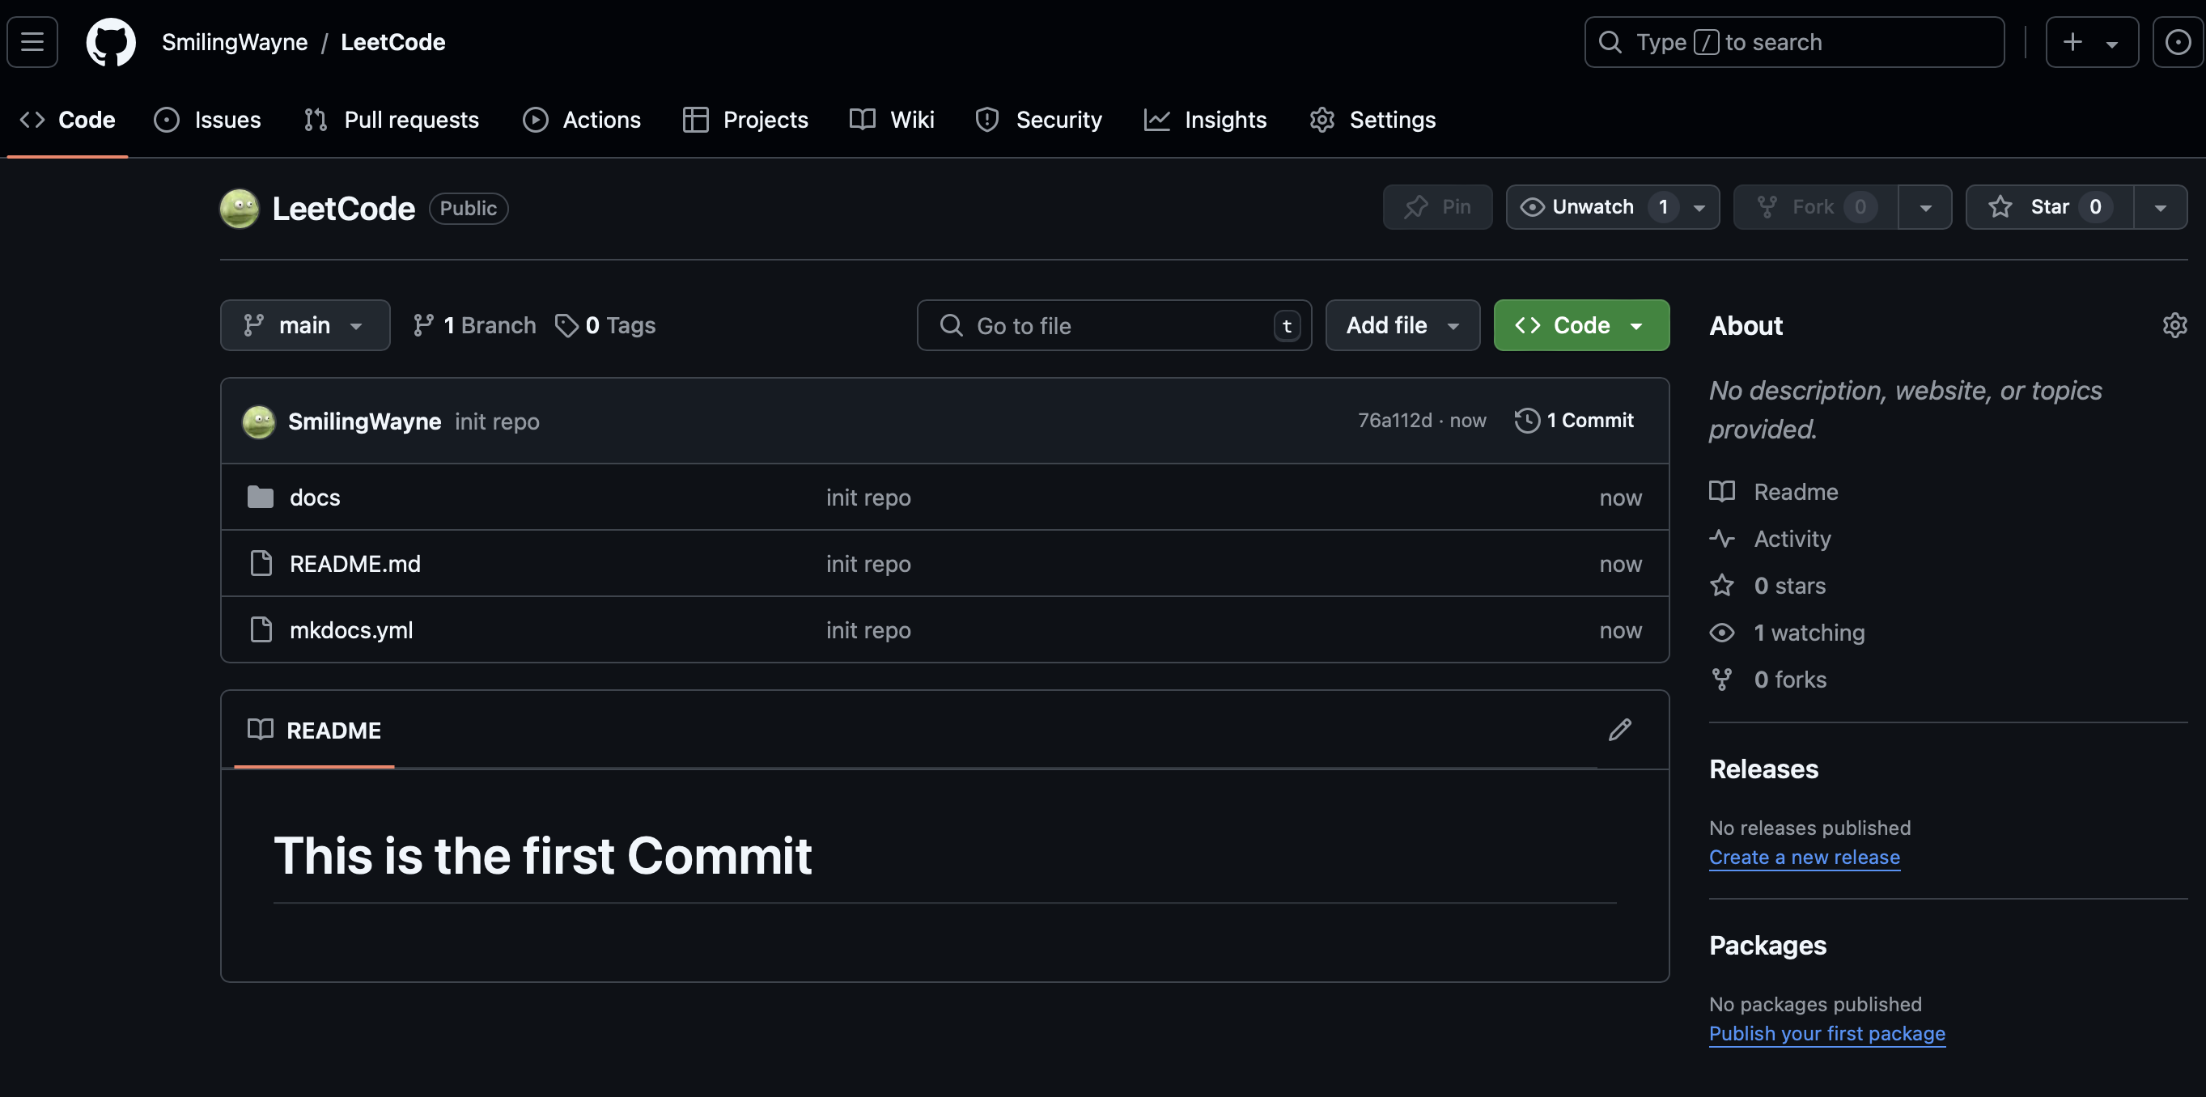View tags via the 0 Tags icon

(x=566, y=325)
